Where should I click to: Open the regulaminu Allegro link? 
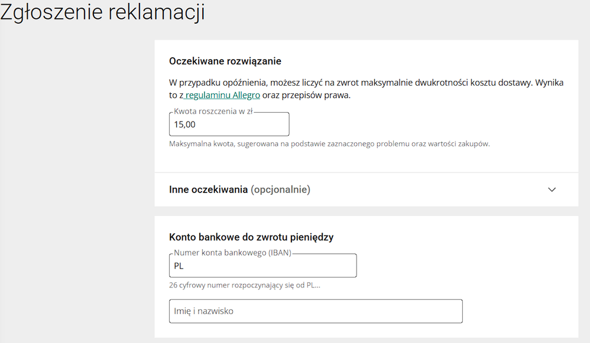tap(222, 95)
